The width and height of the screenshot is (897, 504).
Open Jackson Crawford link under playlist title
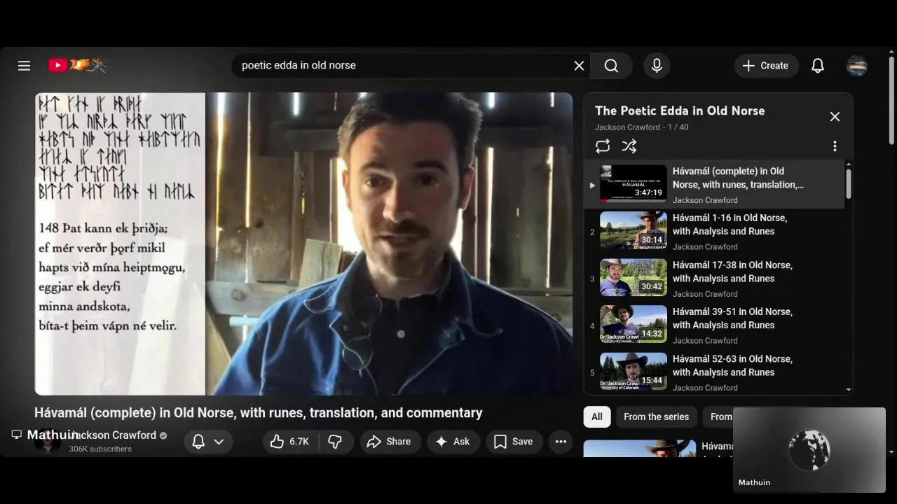[627, 127]
